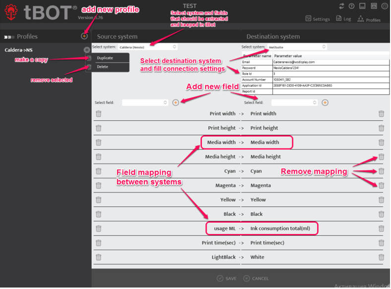This screenshot has height=289, width=391.
Task: Remove Black mapping via right trash
Action: 381,214
